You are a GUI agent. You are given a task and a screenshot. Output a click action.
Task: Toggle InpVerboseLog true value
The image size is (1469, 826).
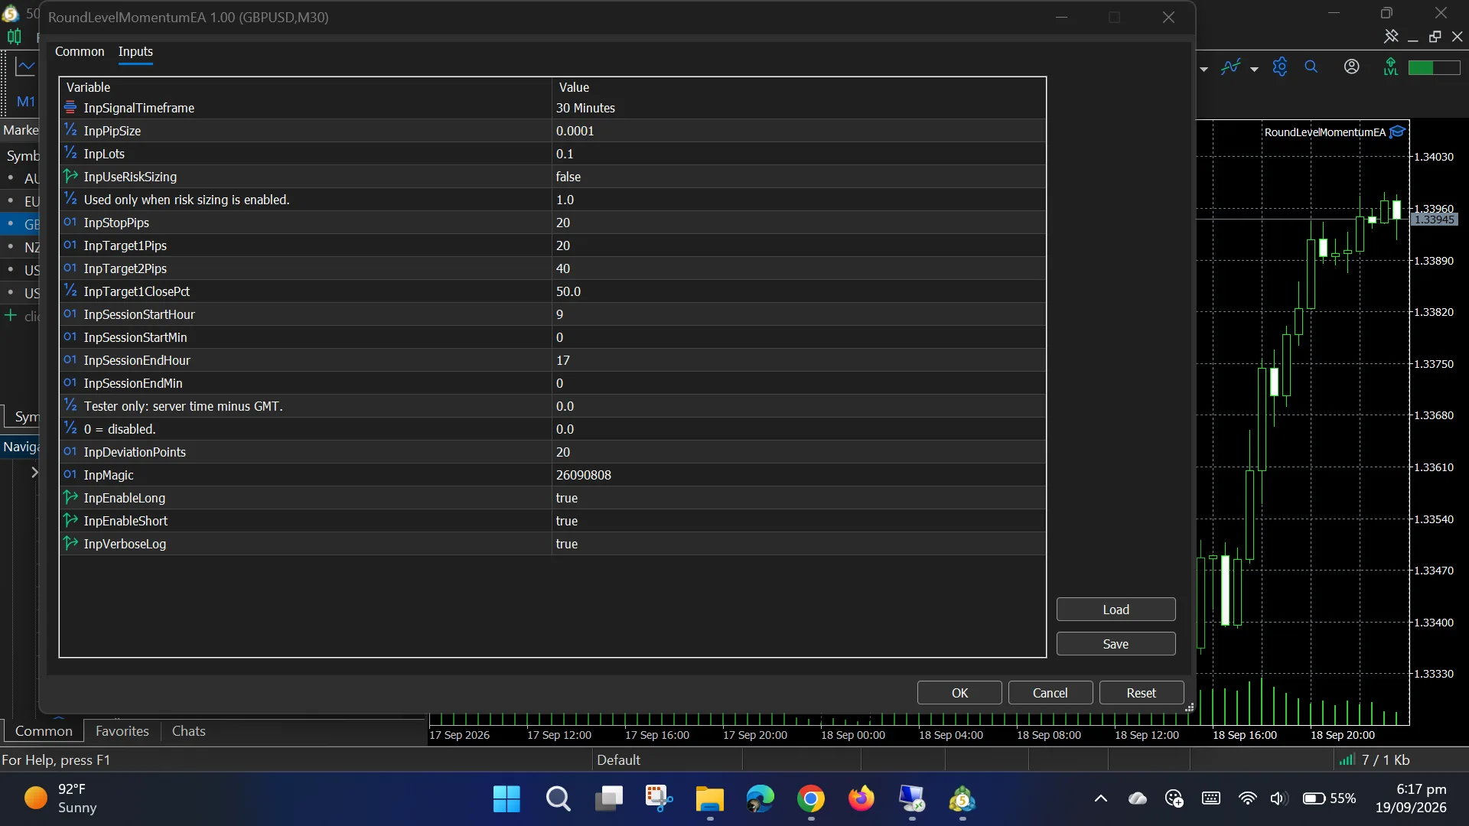pyautogui.click(x=799, y=544)
